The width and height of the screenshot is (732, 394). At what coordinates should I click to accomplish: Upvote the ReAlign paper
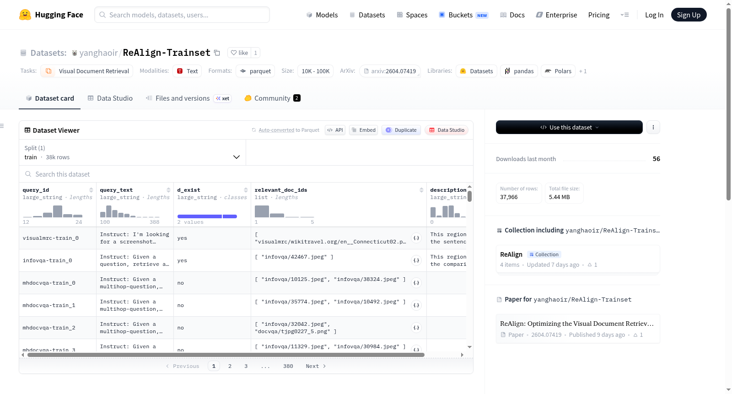point(638,335)
